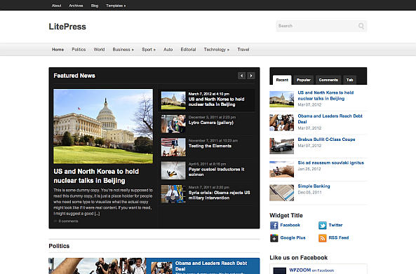Expand the Business submenu
The image size is (416, 274).
(123, 50)
